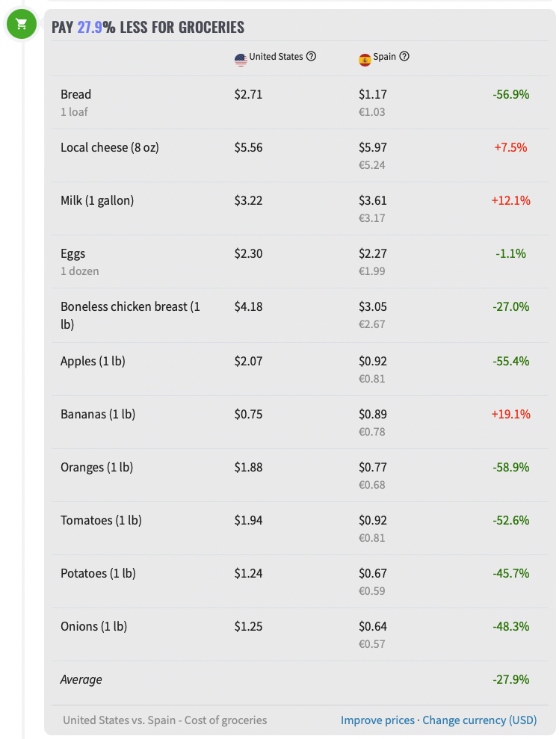The height and width of the screenshot is (739, 559).
Task: Select the Bananas (1 lb) label
Action: pos(97,414)
